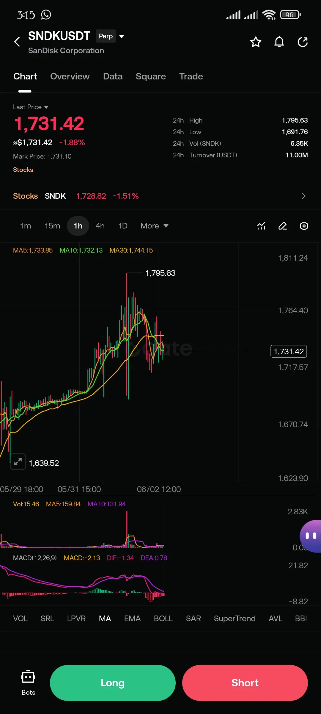Tap the 1,795.63 high marker on chart
Viewport: 321px width, 714px height.
pos(160,273)
